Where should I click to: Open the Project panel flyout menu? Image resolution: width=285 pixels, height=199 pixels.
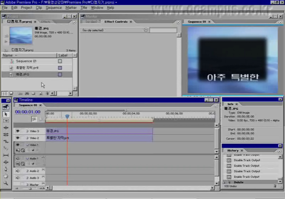click(74, 22)
